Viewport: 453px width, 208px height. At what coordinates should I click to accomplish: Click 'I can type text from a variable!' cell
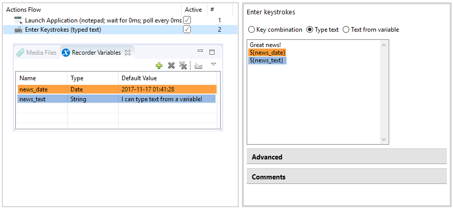pos(168,99)
